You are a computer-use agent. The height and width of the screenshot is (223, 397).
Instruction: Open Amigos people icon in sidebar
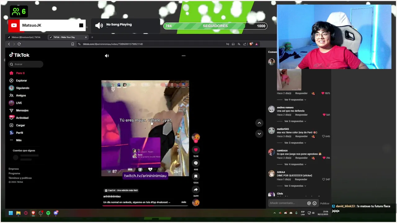point(11,95)
